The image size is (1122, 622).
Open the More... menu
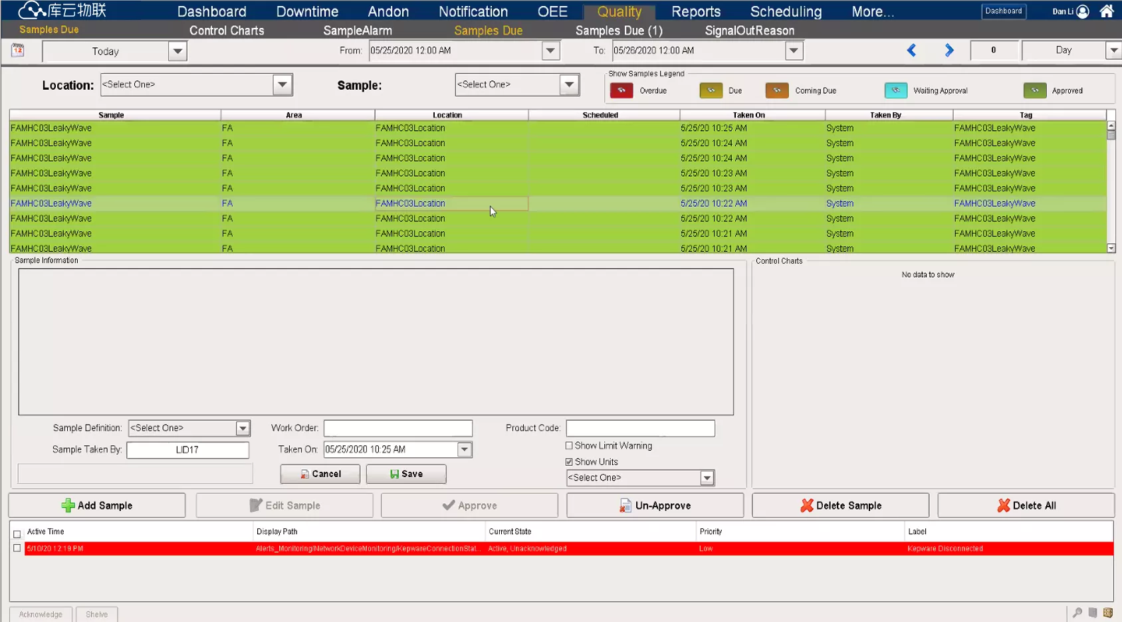click(873, 11)
